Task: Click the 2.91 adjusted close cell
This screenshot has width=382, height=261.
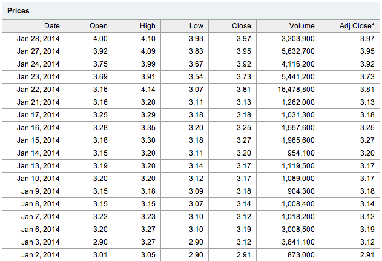Action: pos(350,255)
